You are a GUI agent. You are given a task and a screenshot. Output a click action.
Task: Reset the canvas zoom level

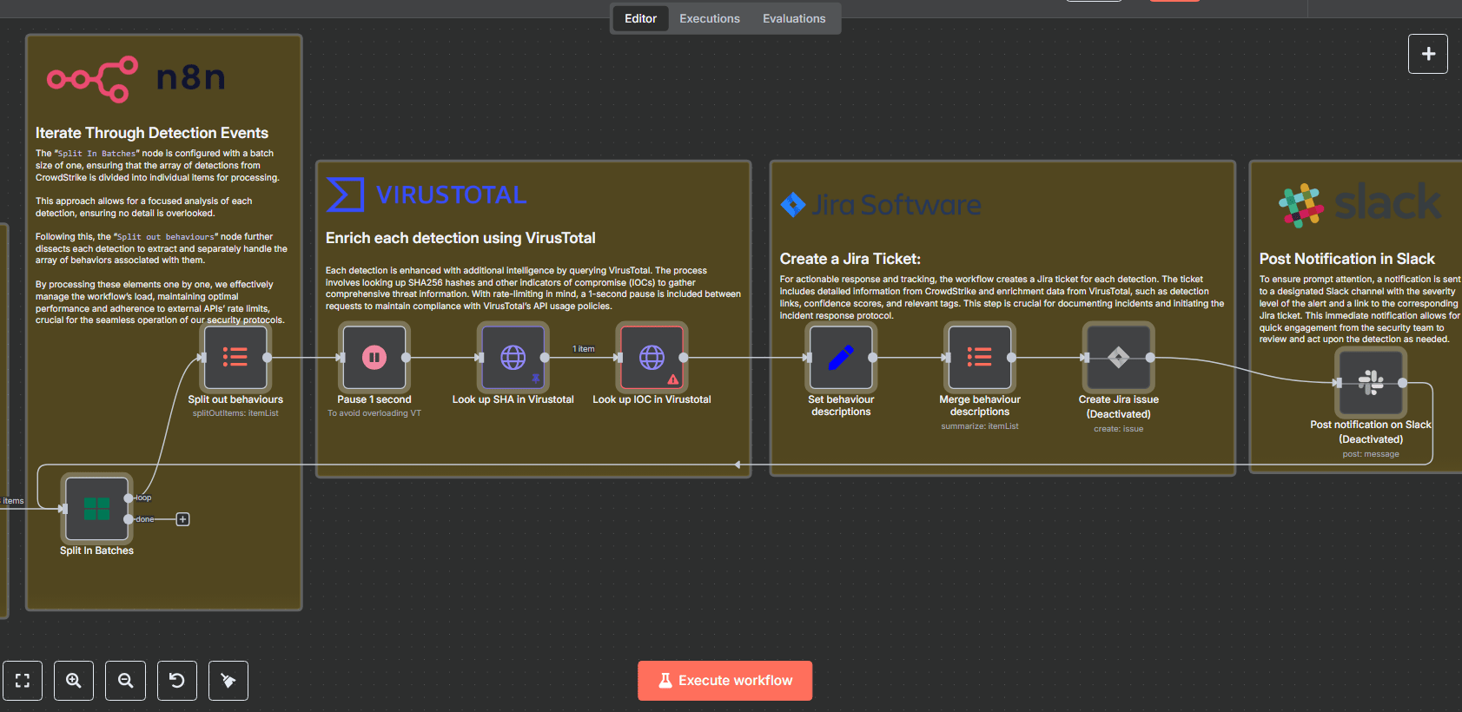tap(177, 681)
